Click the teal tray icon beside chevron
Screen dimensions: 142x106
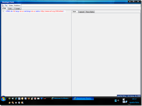[116, 101]
